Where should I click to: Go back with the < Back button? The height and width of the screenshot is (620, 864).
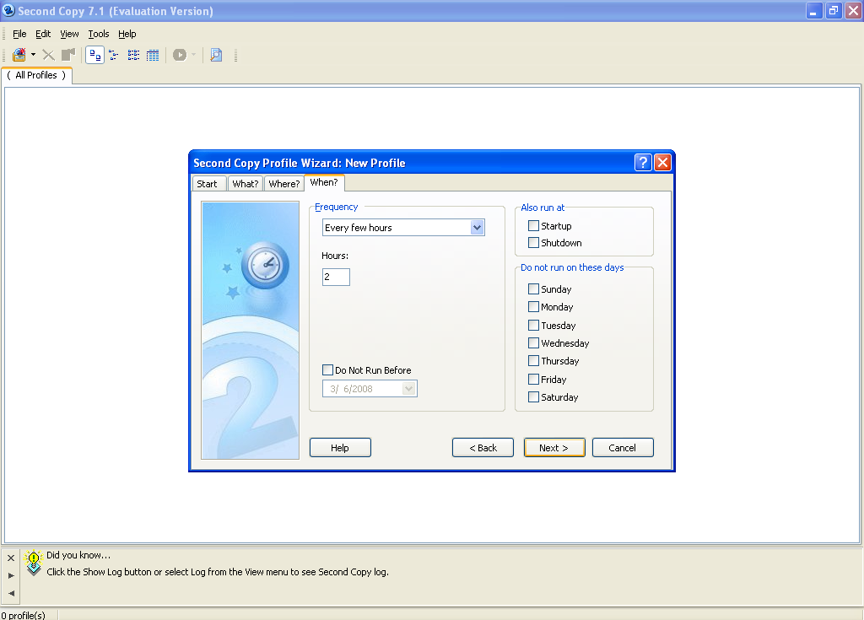483,448
